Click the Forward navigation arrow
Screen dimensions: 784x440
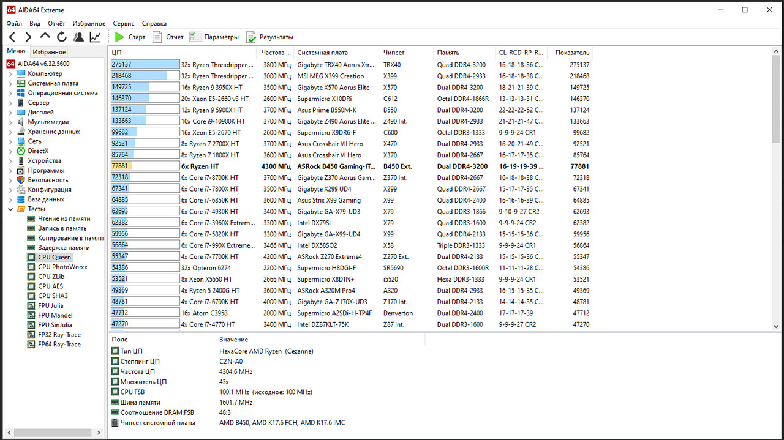tap(28, 37)
